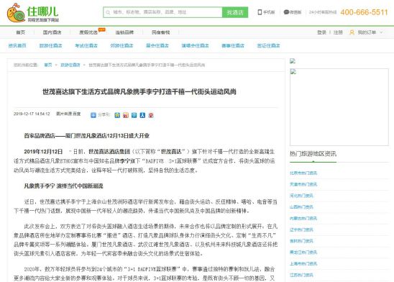Open the 度假优选 menu item
The width and height of the screenshot is (394, 282).
click(88, 32)
